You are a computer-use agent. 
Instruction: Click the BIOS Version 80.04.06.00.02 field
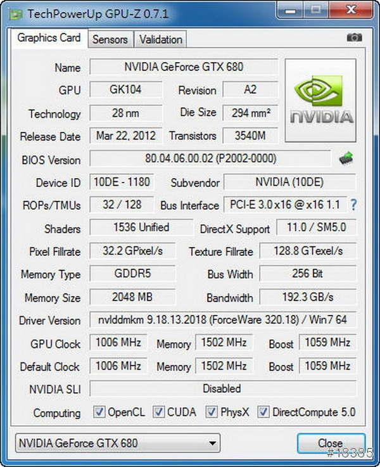(210, 158)
